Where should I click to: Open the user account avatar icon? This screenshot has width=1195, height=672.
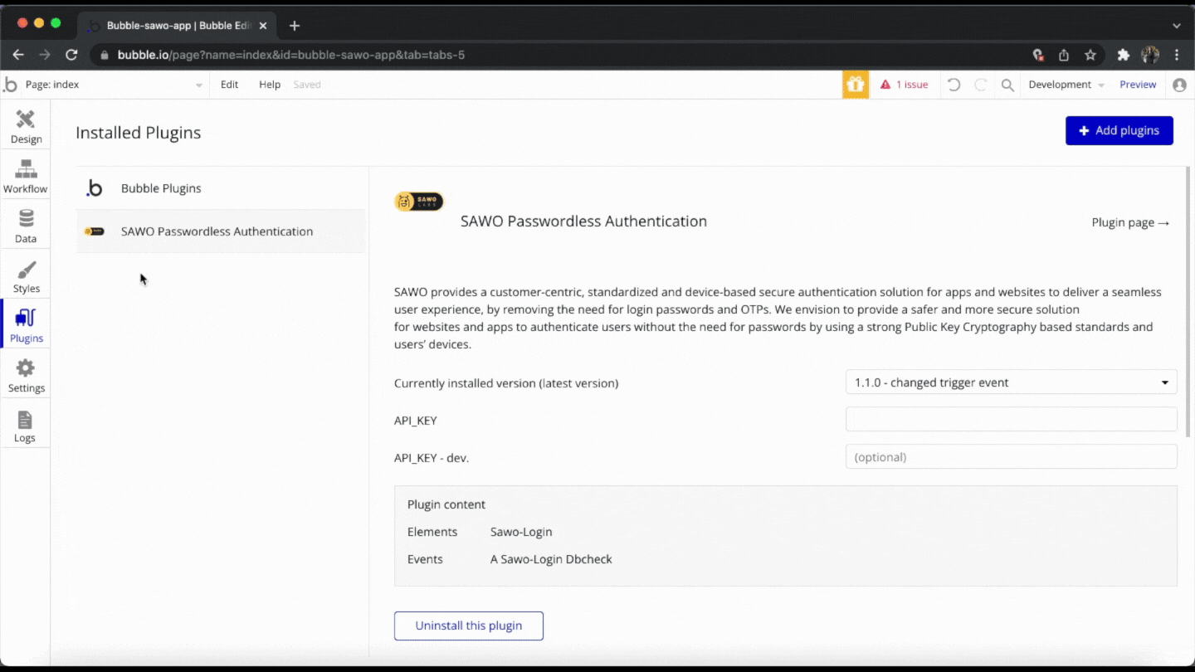point(1179,85)
